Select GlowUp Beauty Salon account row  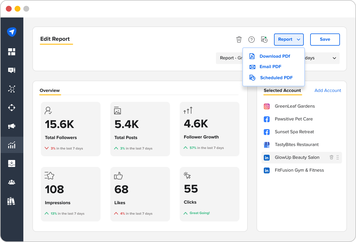click(302, 157)
